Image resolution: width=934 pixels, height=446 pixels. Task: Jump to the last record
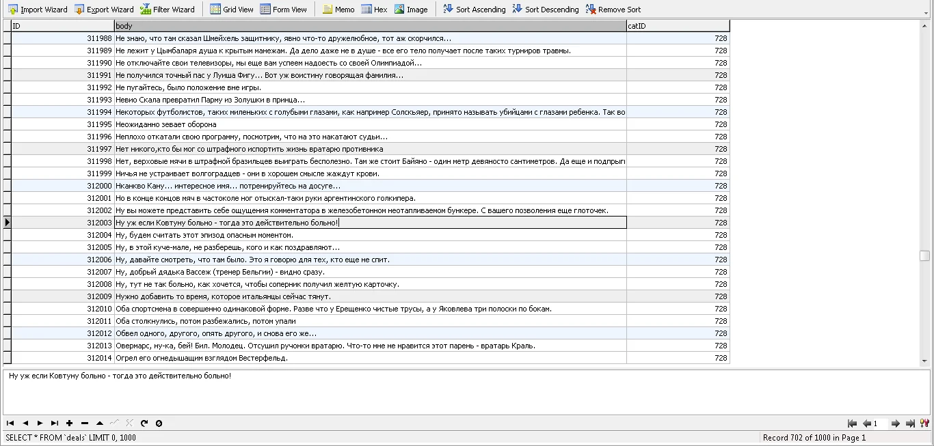click(x=55, y=423)
